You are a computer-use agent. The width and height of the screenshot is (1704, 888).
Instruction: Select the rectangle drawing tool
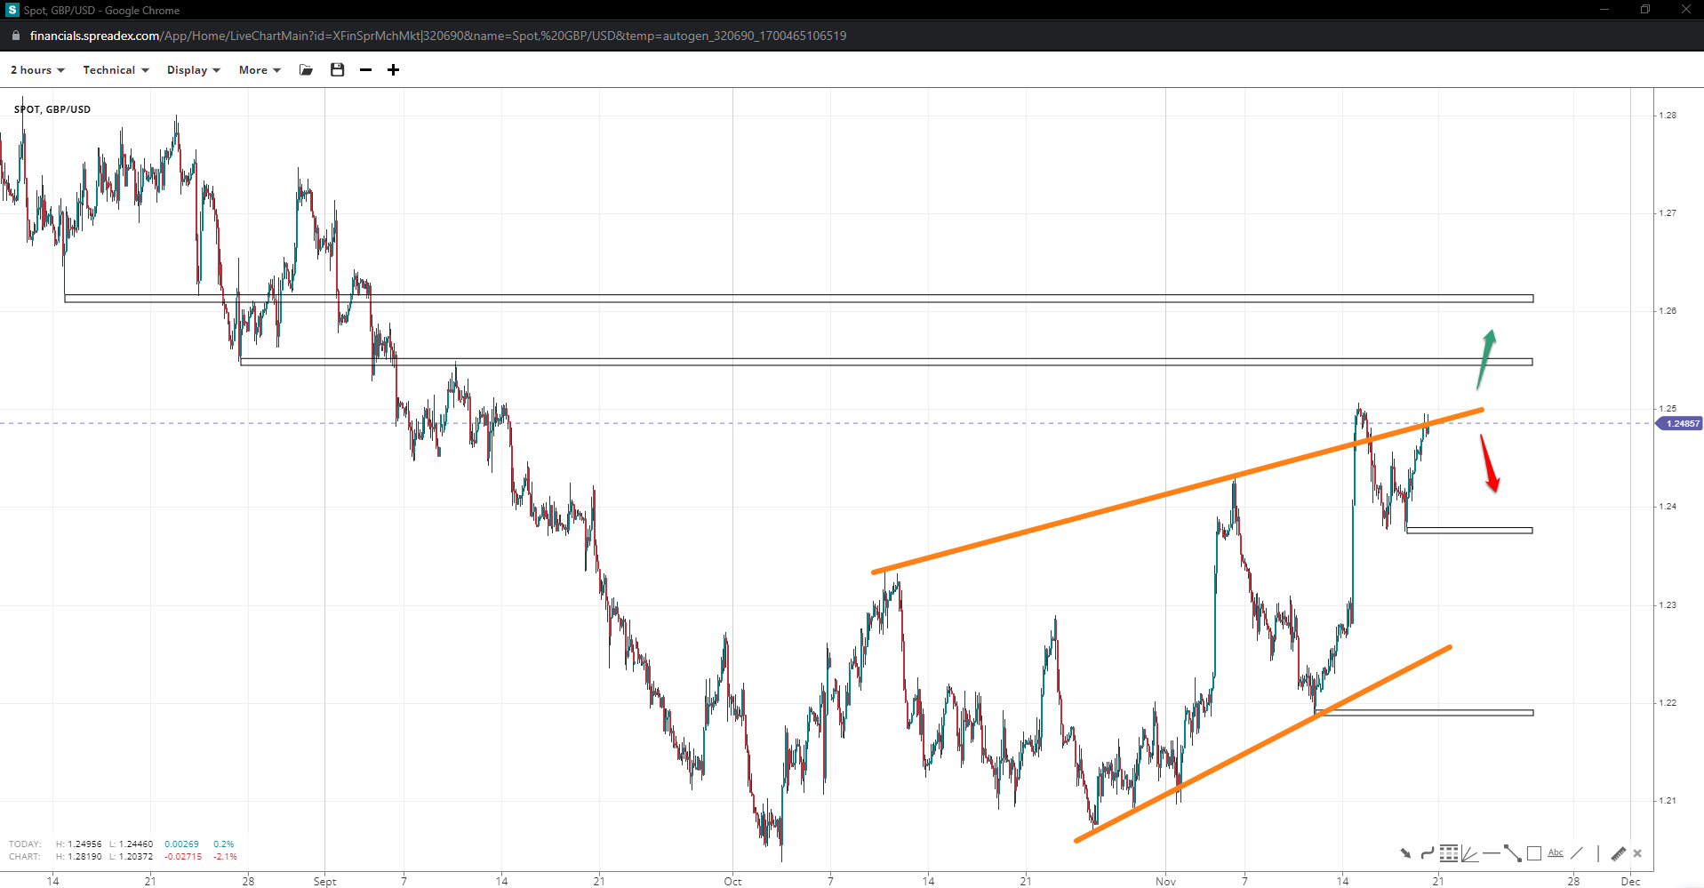point(1533,853)
